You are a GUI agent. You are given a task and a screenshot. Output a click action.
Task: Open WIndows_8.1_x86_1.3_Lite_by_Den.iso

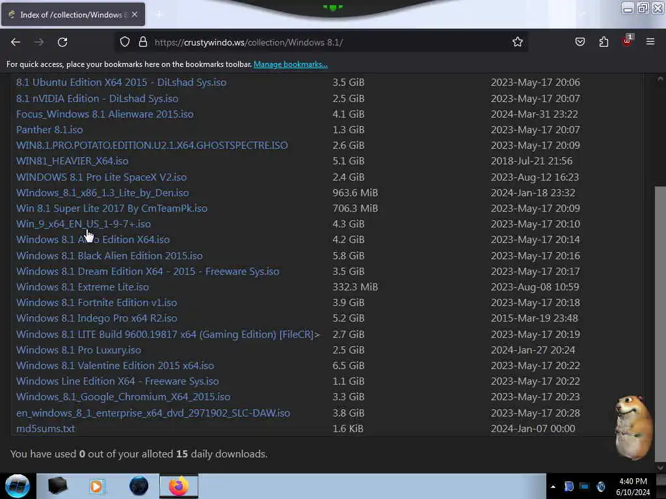click(102, 192)
